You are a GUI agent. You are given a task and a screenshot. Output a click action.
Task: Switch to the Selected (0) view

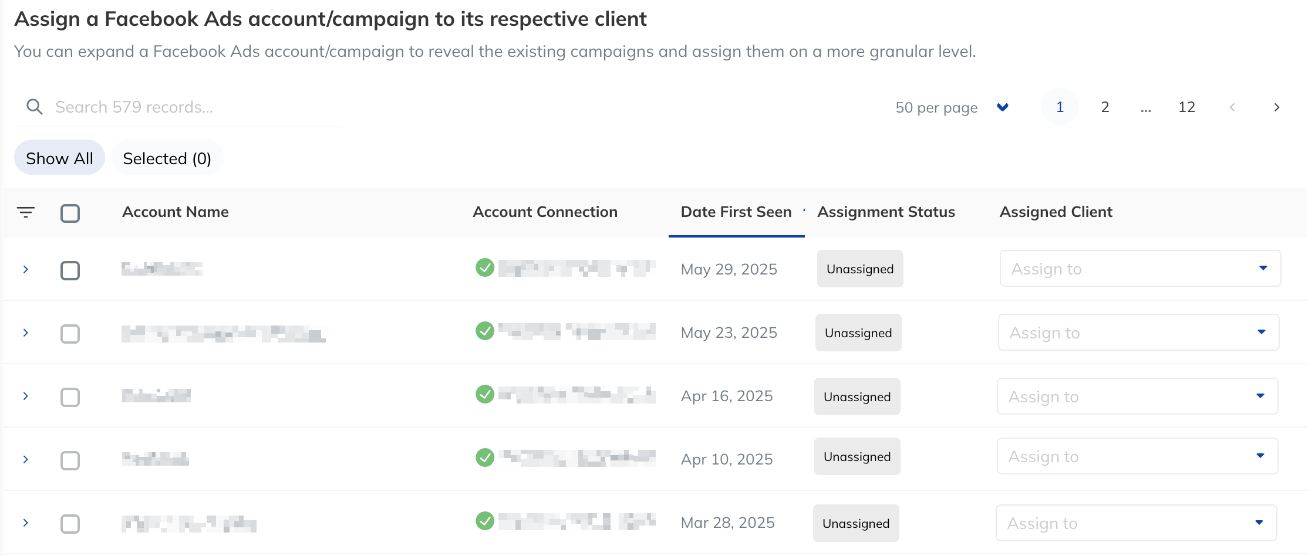(x=167, y=158)
